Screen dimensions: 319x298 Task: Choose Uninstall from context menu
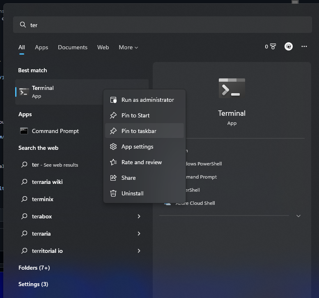coord(145,193)
